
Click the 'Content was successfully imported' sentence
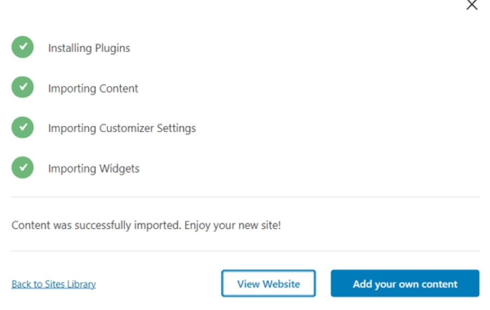96,225
